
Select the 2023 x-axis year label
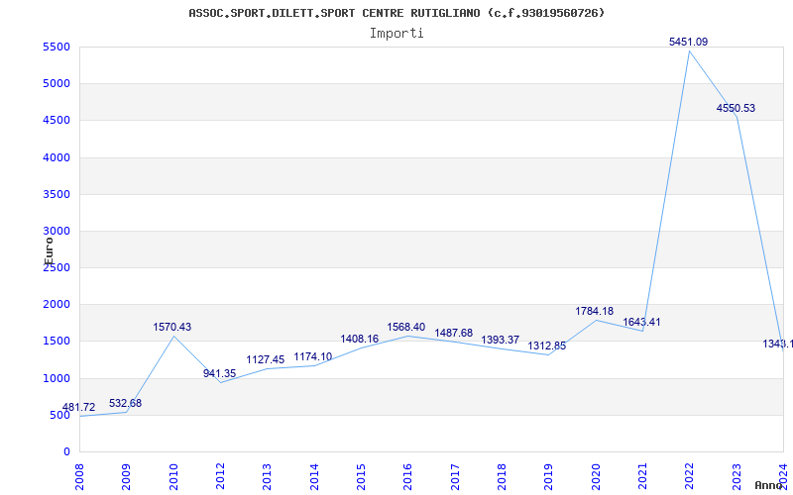tap(736, 477)
